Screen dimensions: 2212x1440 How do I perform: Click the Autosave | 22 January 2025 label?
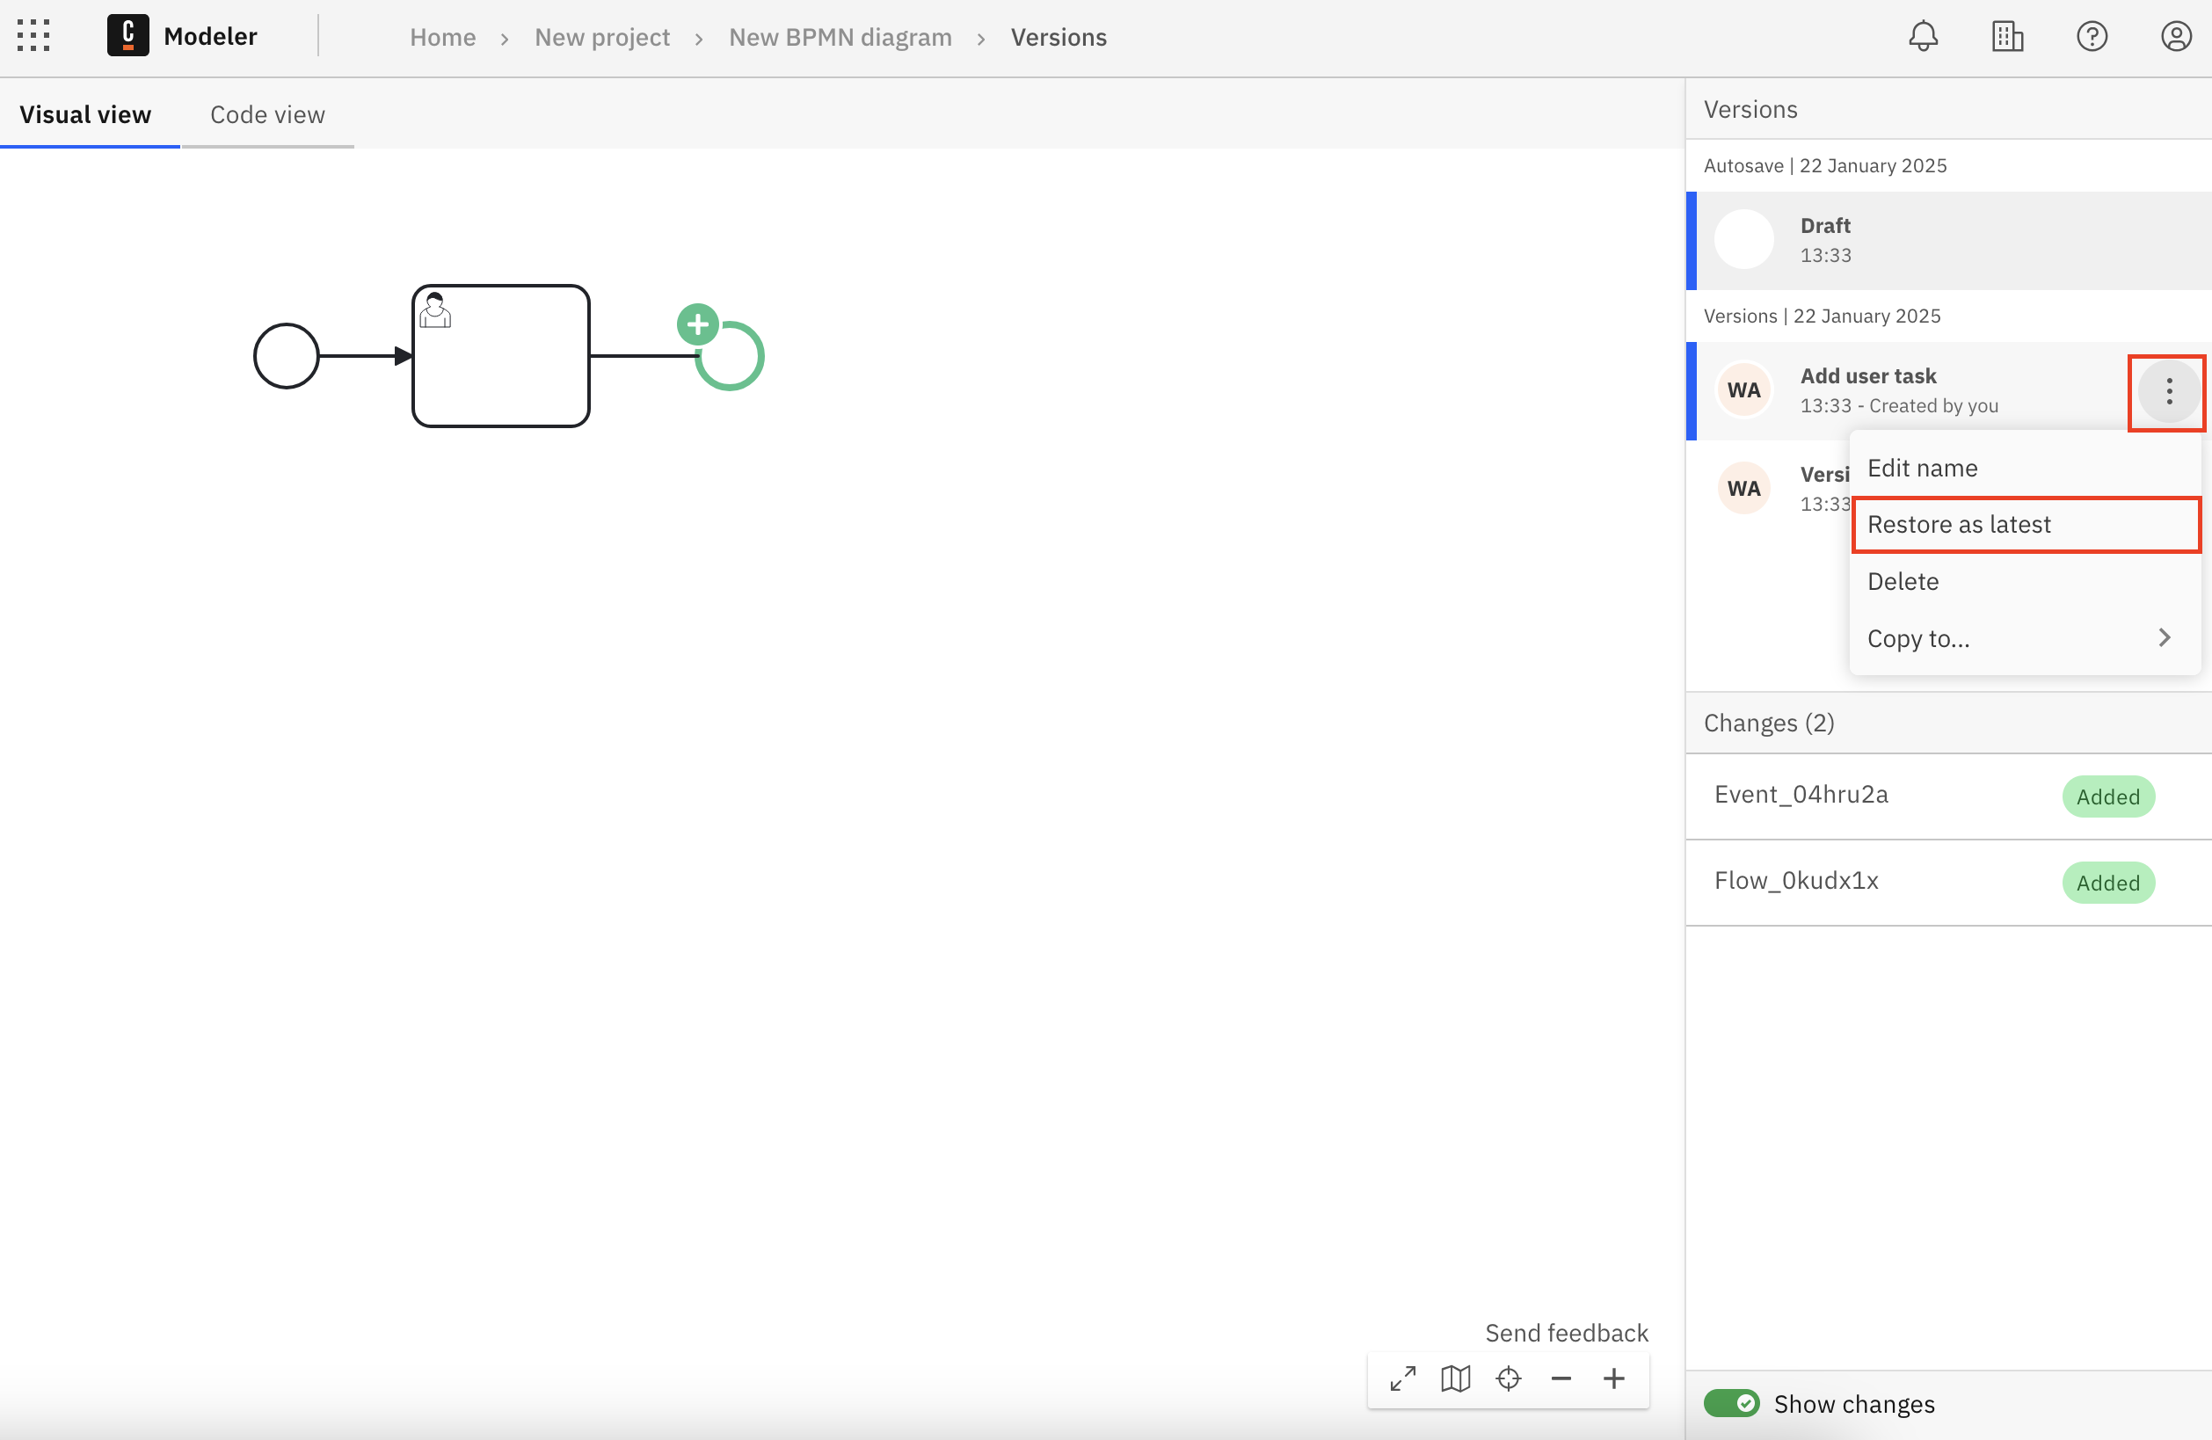1824,165
